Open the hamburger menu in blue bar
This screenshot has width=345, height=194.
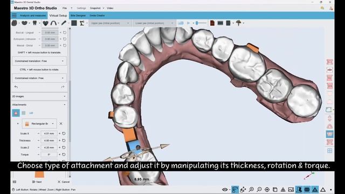coord(14,16)
